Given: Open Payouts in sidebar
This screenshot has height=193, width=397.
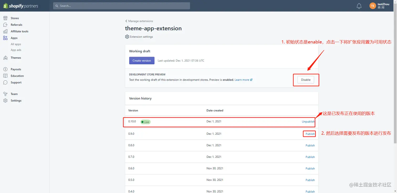Looking at the screenshot, I should tap(16, 69).
